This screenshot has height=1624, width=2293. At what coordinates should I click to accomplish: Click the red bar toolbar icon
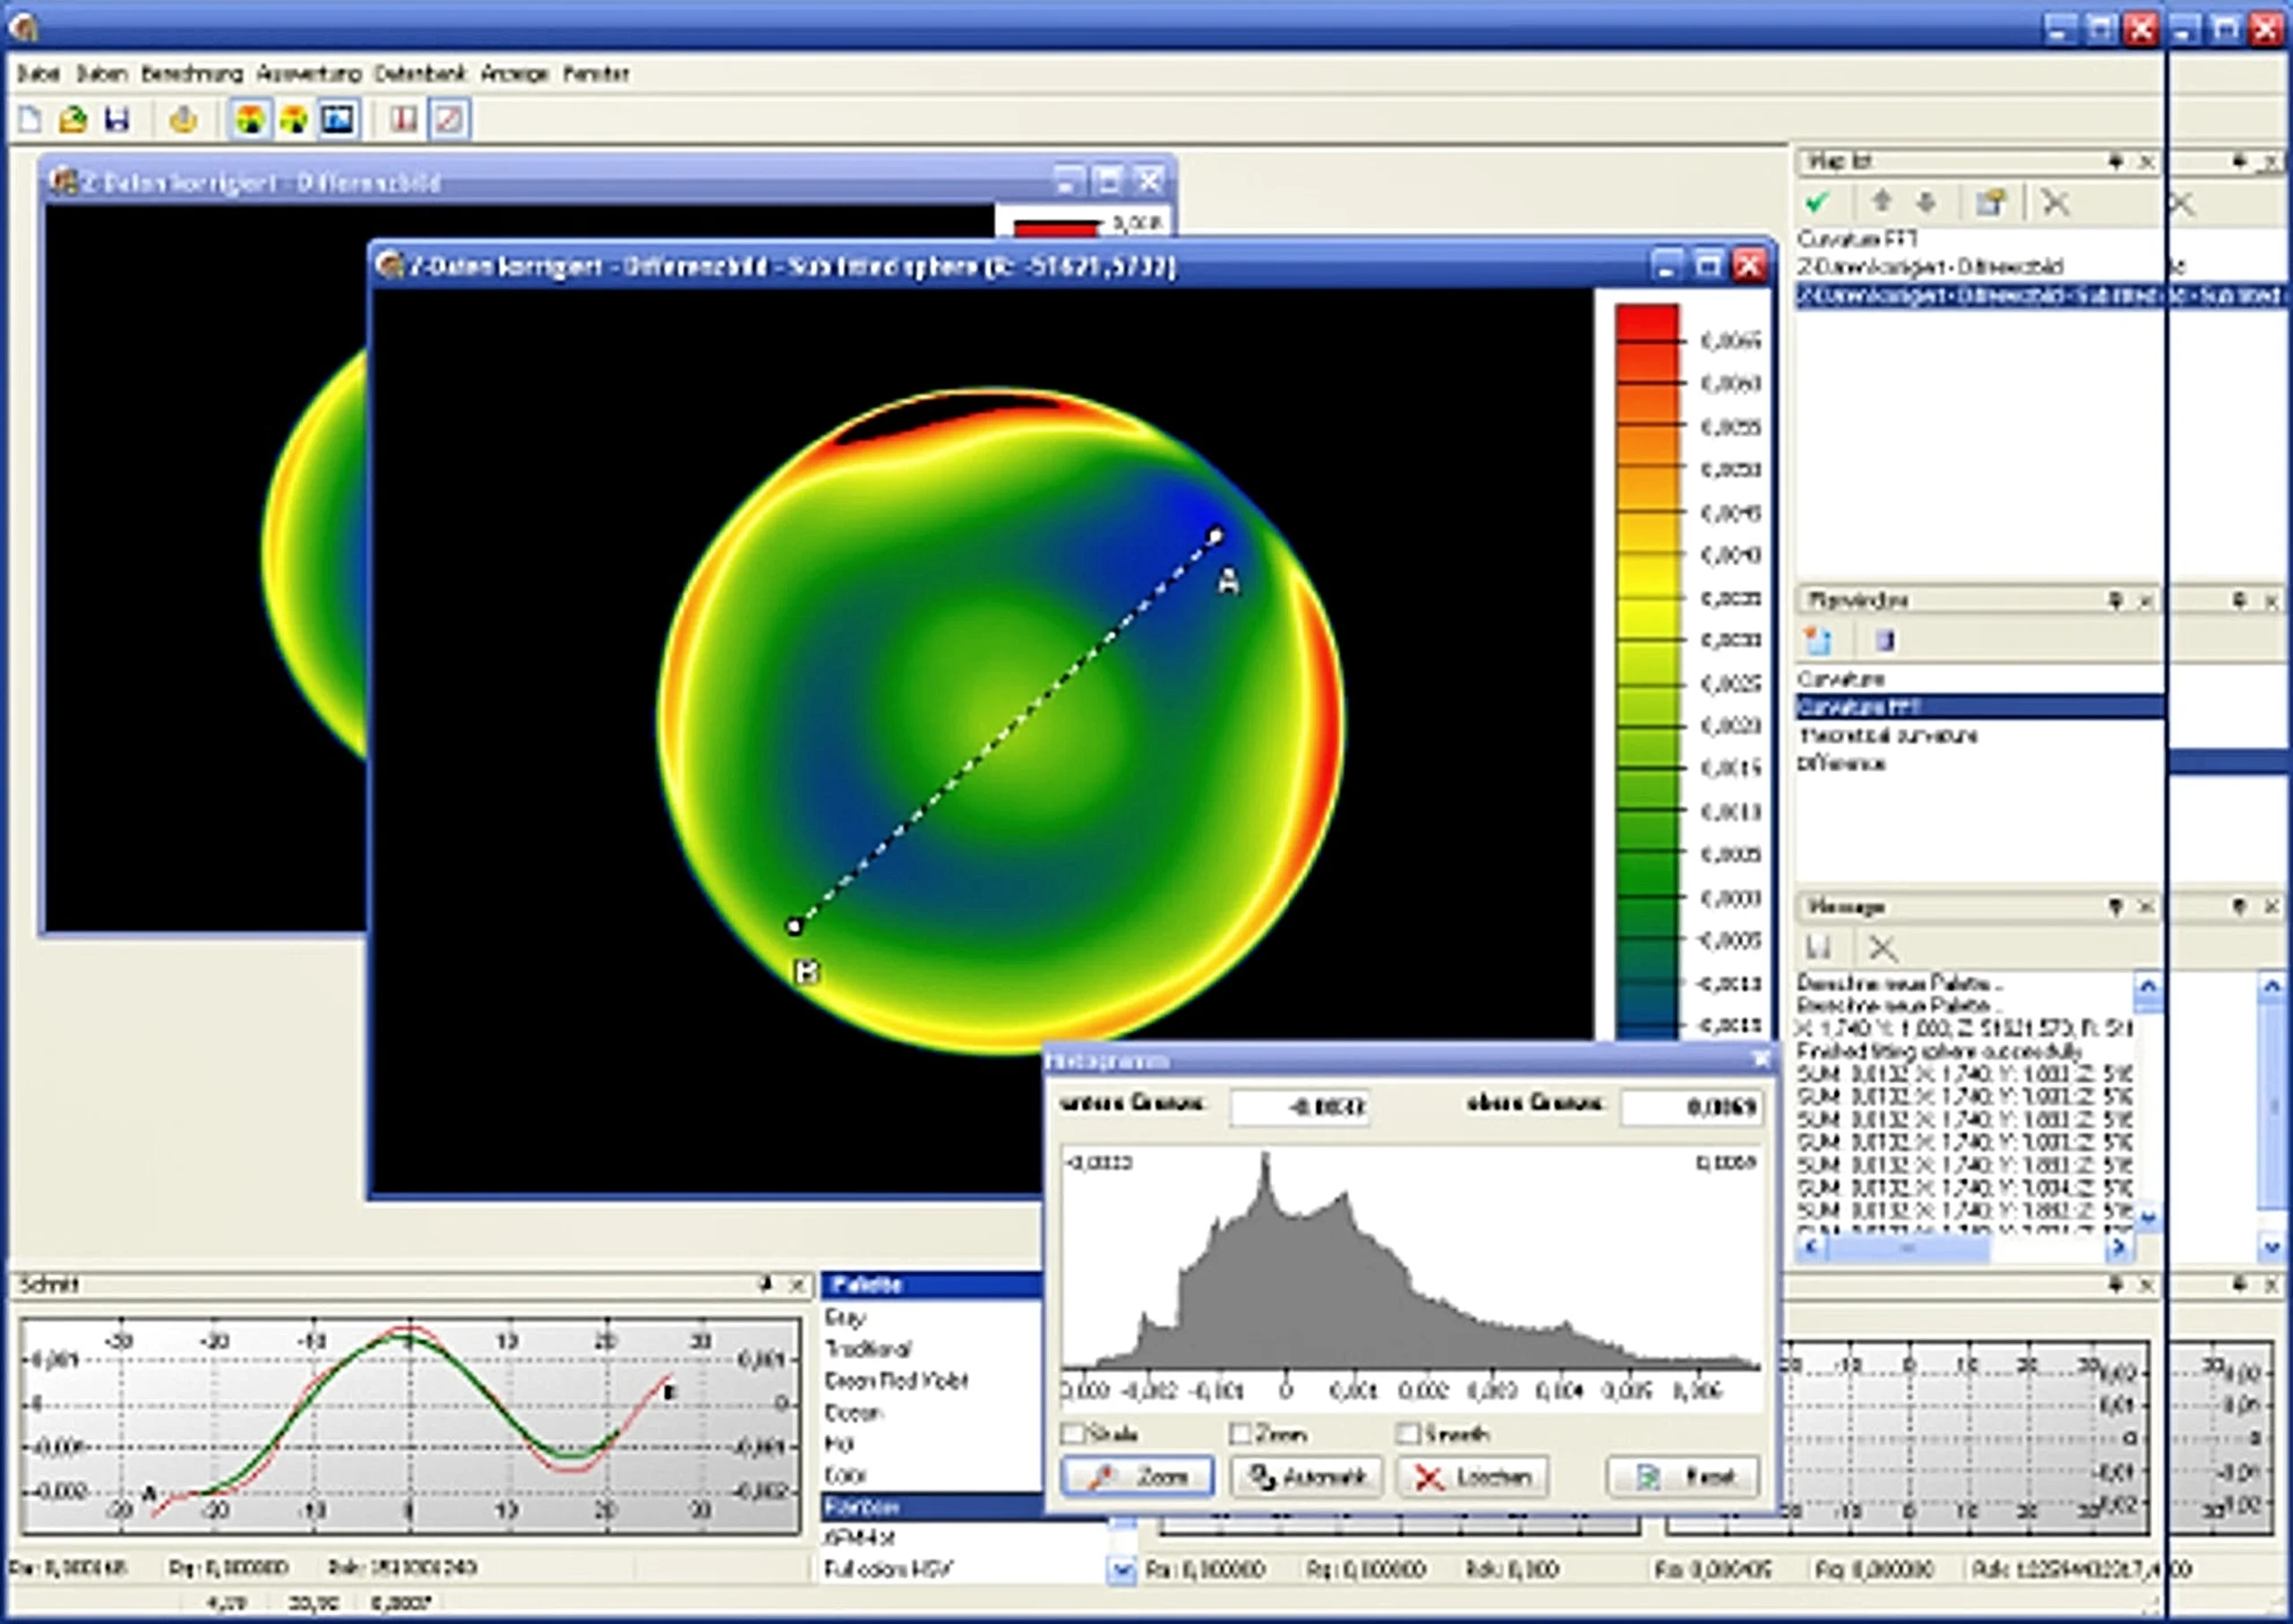(x=404, y=120)
